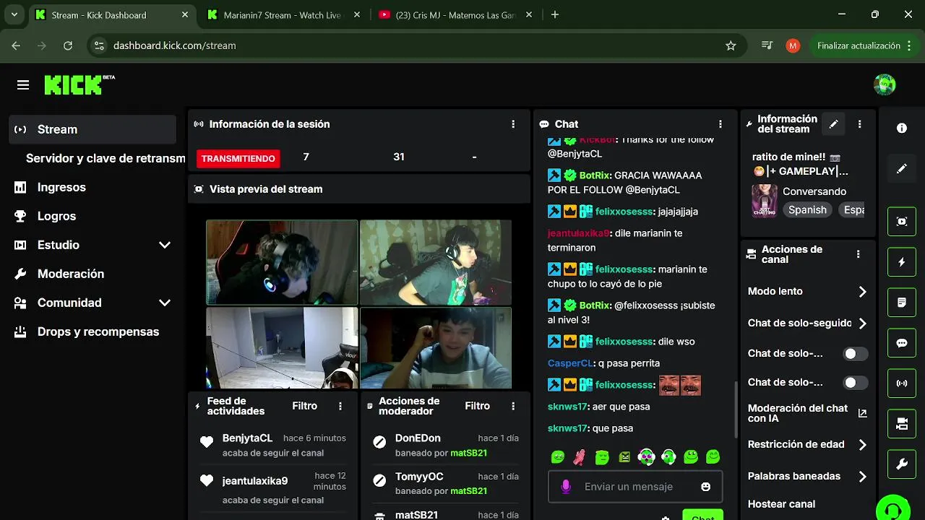The image size is (925, 520).
Task: Click Finalizar actualización in Chrome
Action: pos(859,45)
